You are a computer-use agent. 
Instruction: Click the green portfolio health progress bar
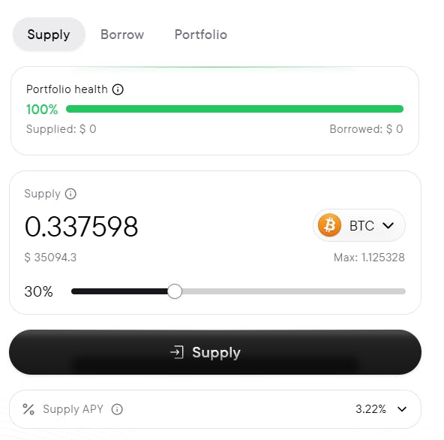[235, 109]
